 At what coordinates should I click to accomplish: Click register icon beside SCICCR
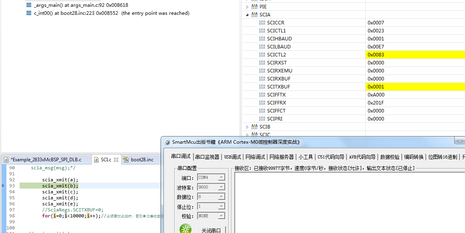coord(262,22)
